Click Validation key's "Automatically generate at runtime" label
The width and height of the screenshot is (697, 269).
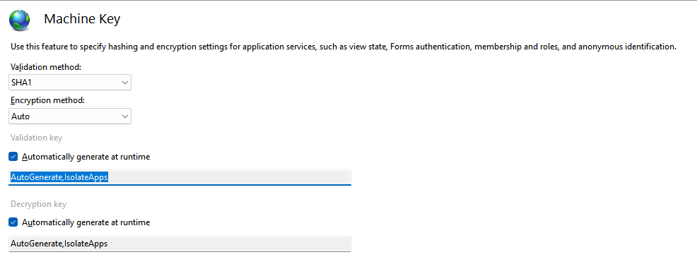(x=86, y=157)
